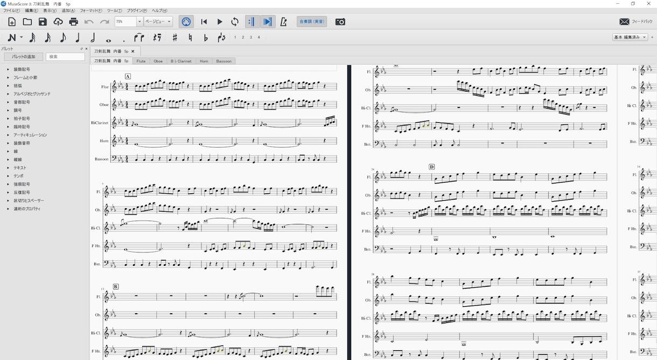Upload score online with the cloud icon
The height and width of the screenshot is (360, 657).
(58, 22)
